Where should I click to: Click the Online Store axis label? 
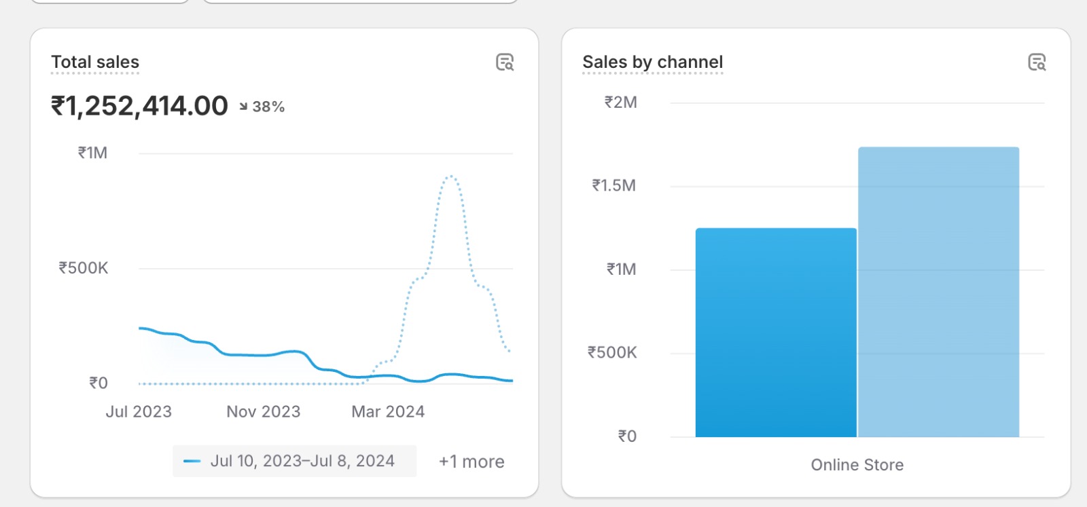(857, 465)
